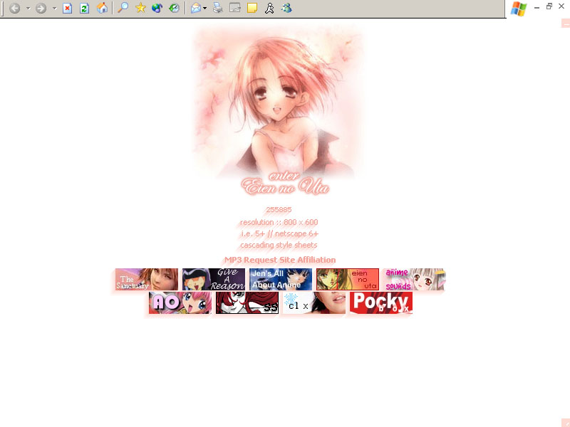Click the History icon in toolbar
This screenshot has width=570, height=427.
point(174,9)
